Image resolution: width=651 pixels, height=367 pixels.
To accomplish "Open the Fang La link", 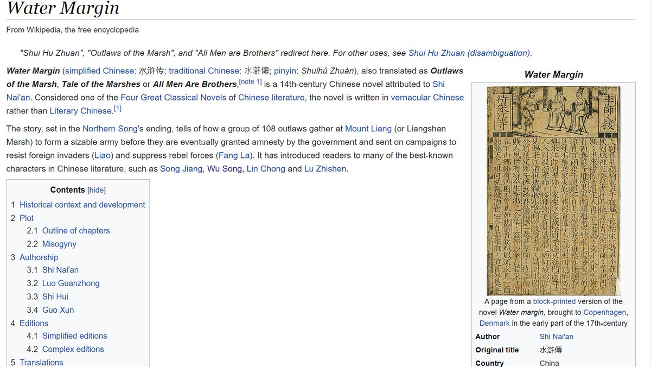I will tap(233, 155).
